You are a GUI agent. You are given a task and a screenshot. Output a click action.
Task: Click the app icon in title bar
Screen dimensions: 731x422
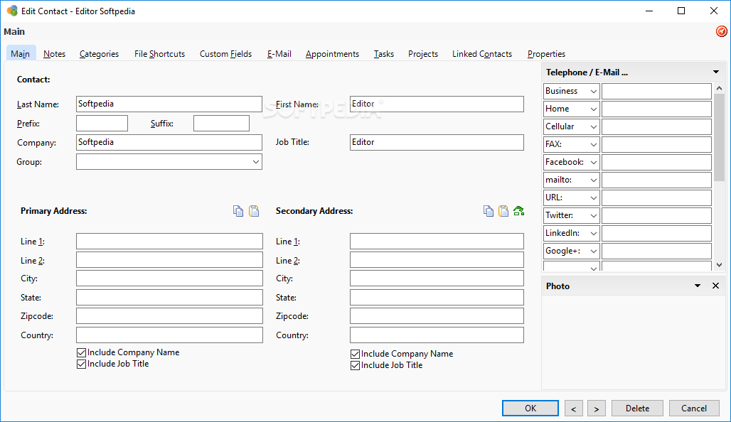point(12,11)
